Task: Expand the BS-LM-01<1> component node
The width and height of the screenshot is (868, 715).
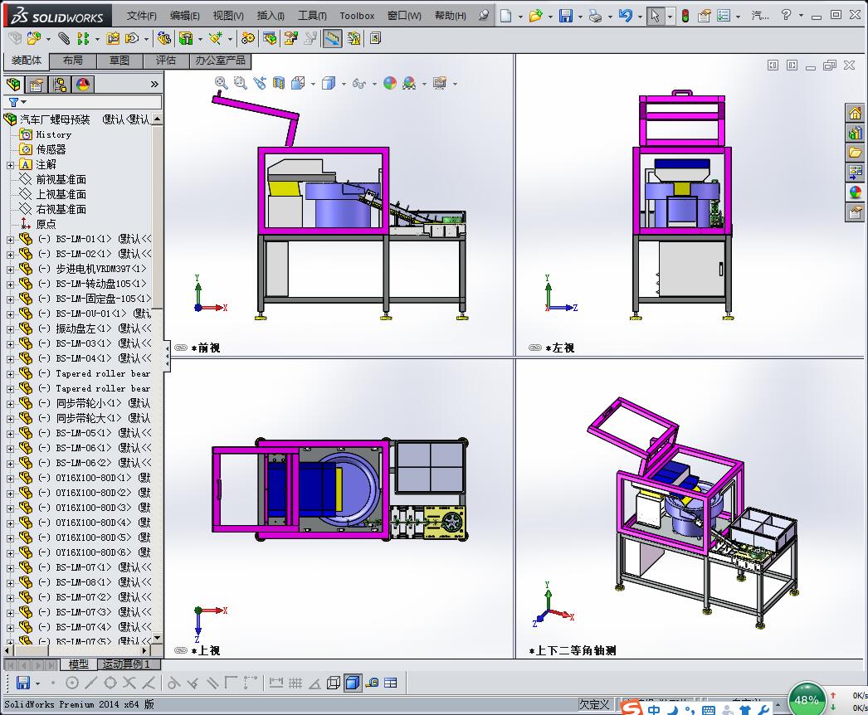Action: (x=10, y=240)
